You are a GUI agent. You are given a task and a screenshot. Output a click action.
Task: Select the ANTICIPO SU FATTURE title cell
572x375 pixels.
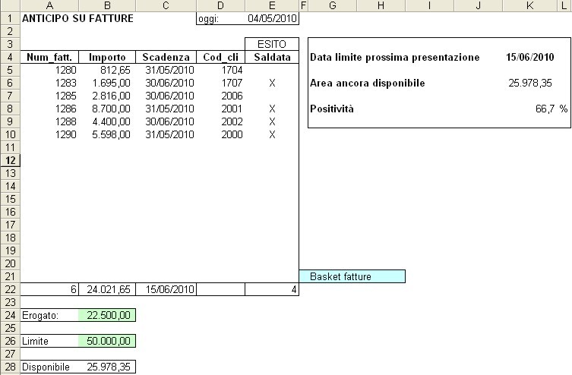78,18
